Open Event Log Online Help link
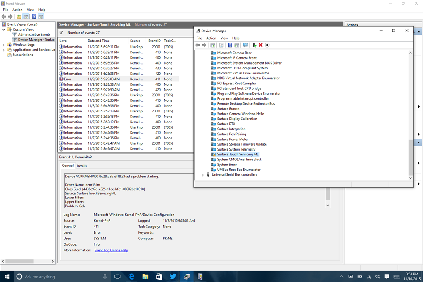 tap(111, 251)
